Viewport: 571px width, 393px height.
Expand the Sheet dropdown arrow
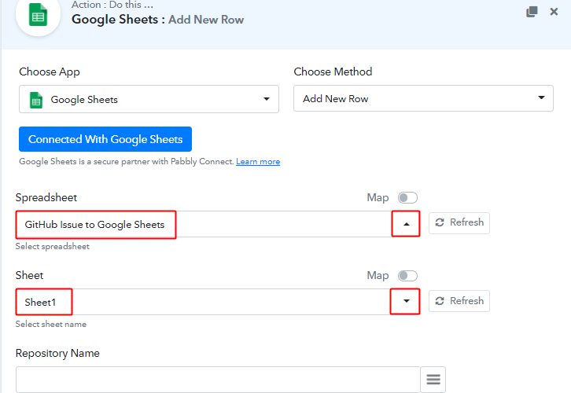click(405, 301)
